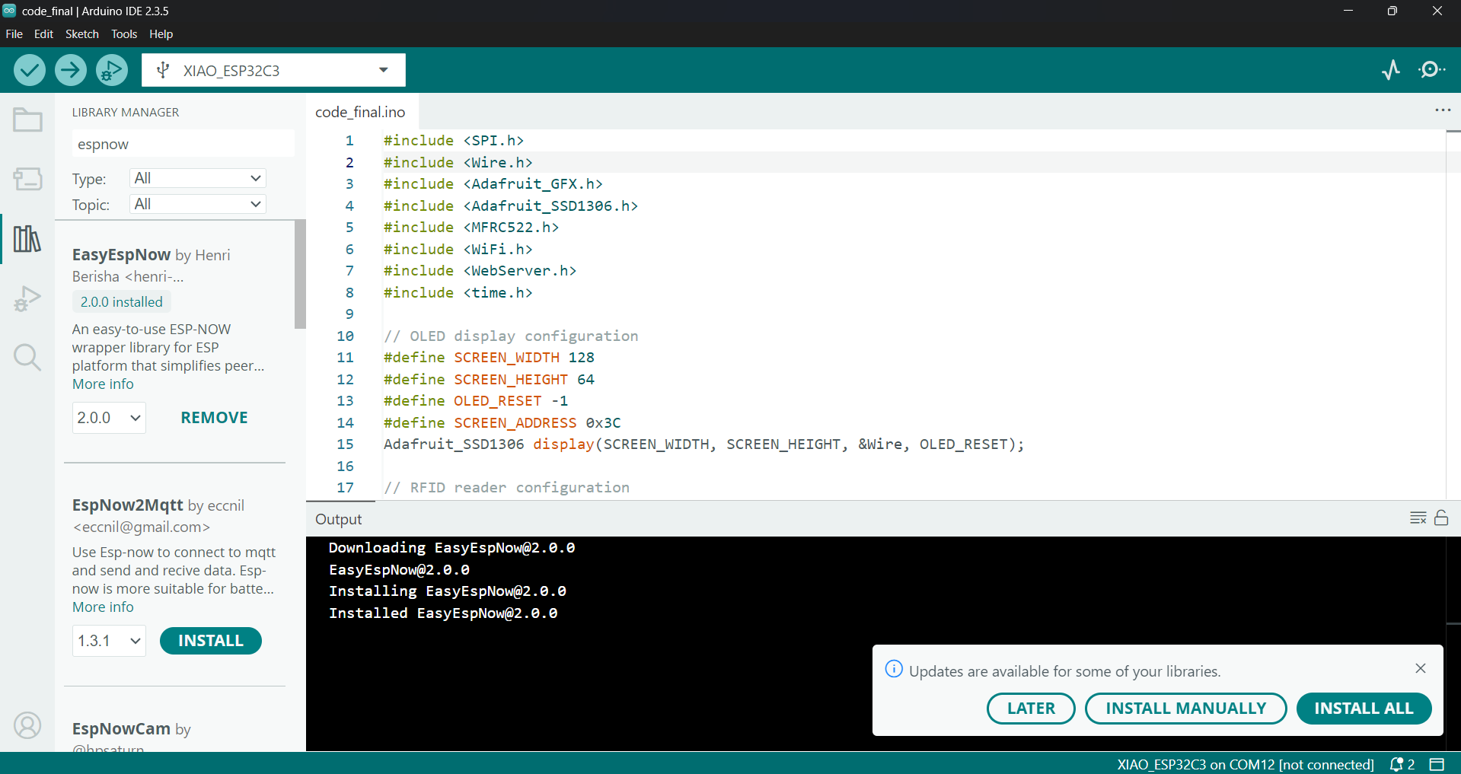1461x774 pixels.
Task: Click the Upload arrow button
Action: click(x=70, y=70)
